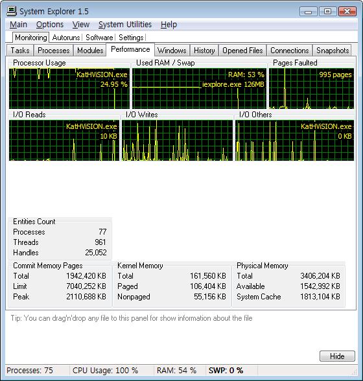The width and height of the screenshot is (363, 381).
Task: Click status bar RAM: 54 %
Action: click(x=176, y=371)
